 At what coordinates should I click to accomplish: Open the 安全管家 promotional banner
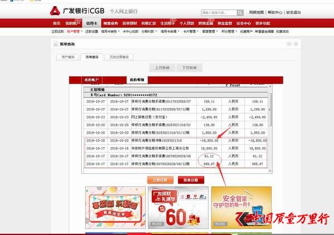[242, 208]
